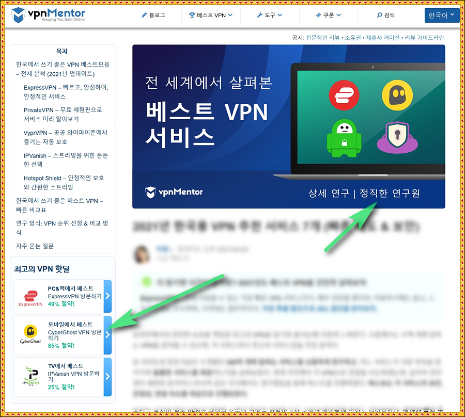Click the green robot VPN logo on the banner
Viewport: 465px width, 417px height.
tap(344, 138)
